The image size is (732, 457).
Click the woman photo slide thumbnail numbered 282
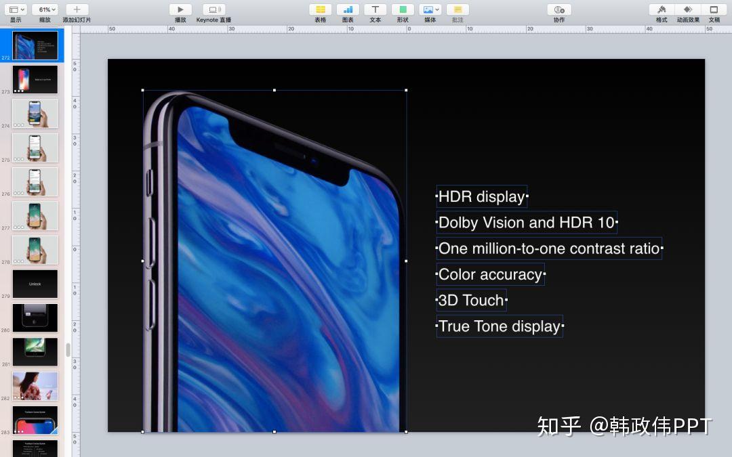(x=35, y=386)
